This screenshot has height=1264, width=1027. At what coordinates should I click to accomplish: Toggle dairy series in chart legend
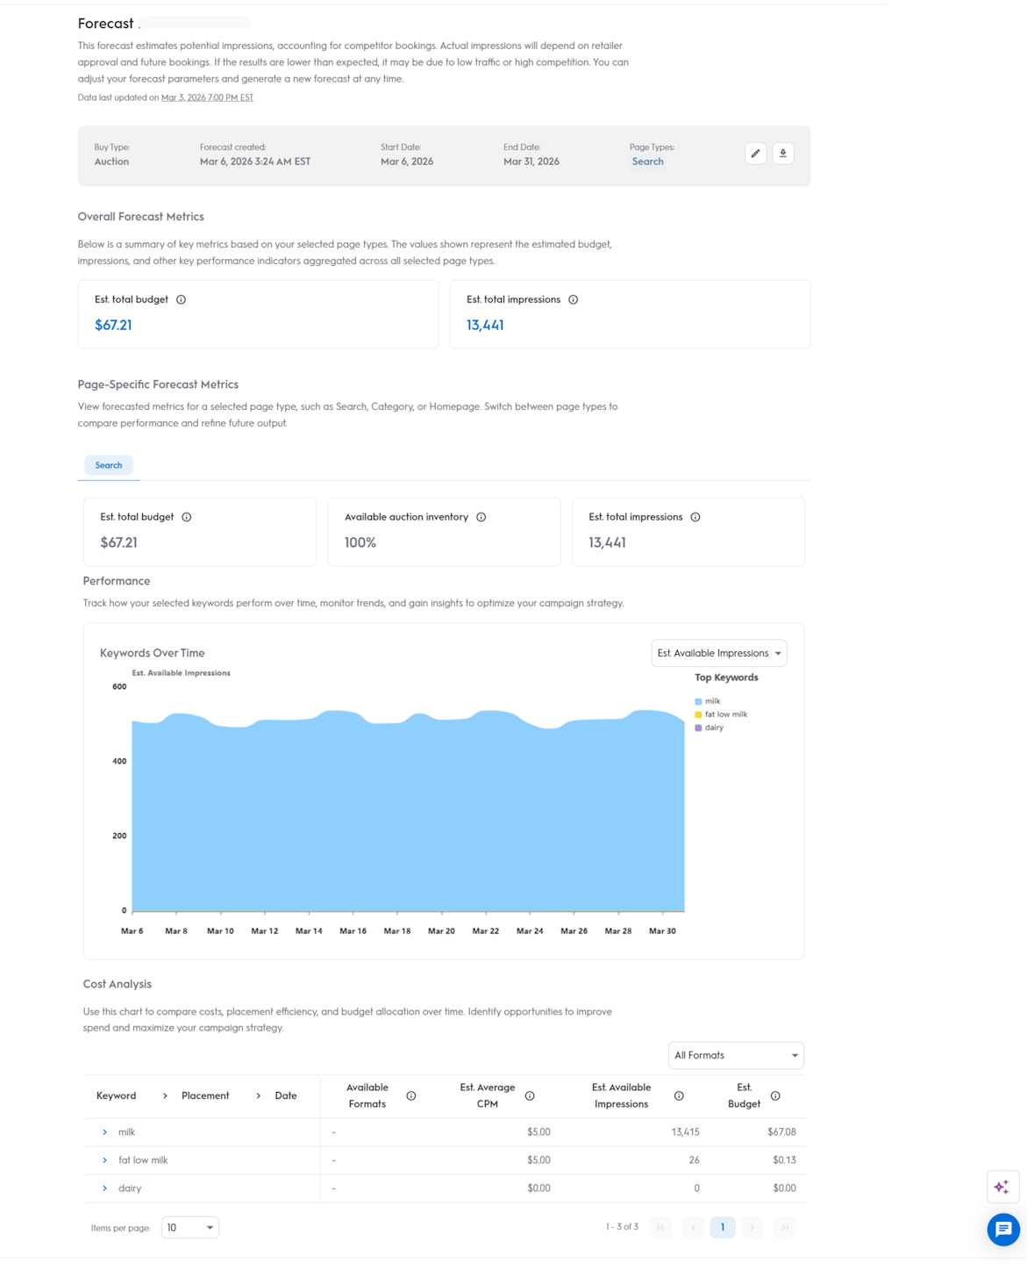tap(710, 729)
